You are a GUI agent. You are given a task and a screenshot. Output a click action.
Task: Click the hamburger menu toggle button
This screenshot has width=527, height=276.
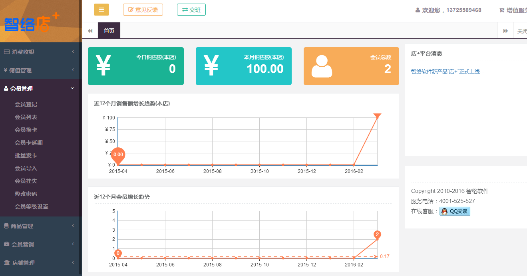tap(101, 10)
